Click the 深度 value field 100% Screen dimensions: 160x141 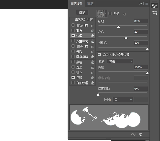141,67
